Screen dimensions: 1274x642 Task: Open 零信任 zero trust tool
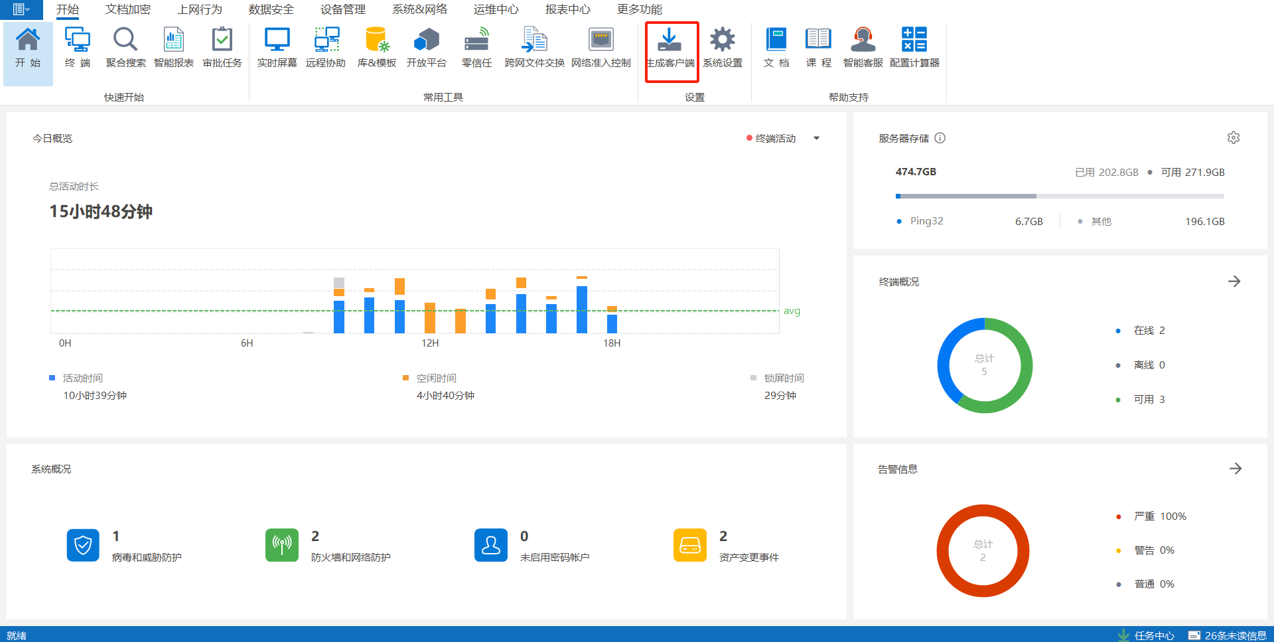pyautogui.click(x=477, y=48)
